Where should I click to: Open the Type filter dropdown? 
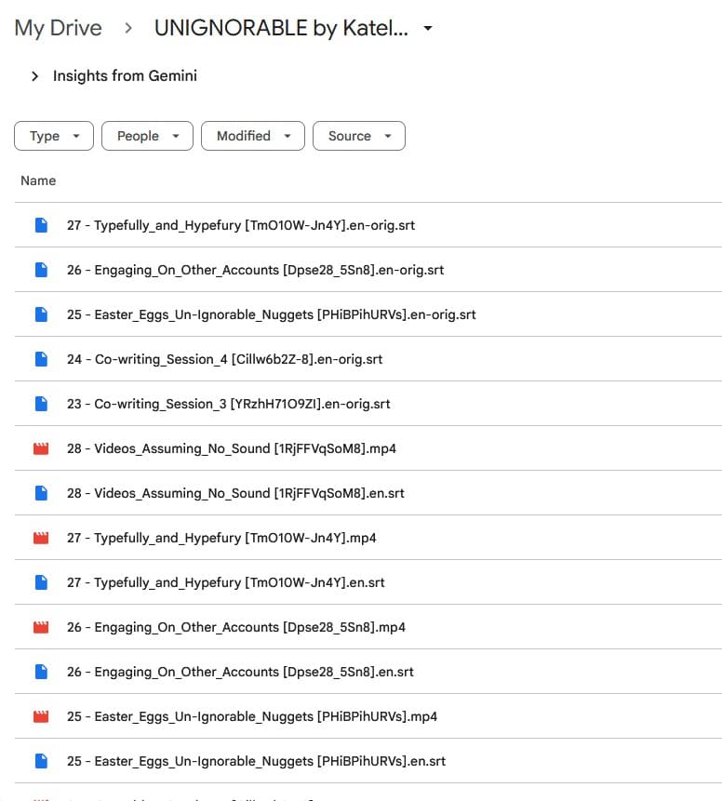(54, 136)
